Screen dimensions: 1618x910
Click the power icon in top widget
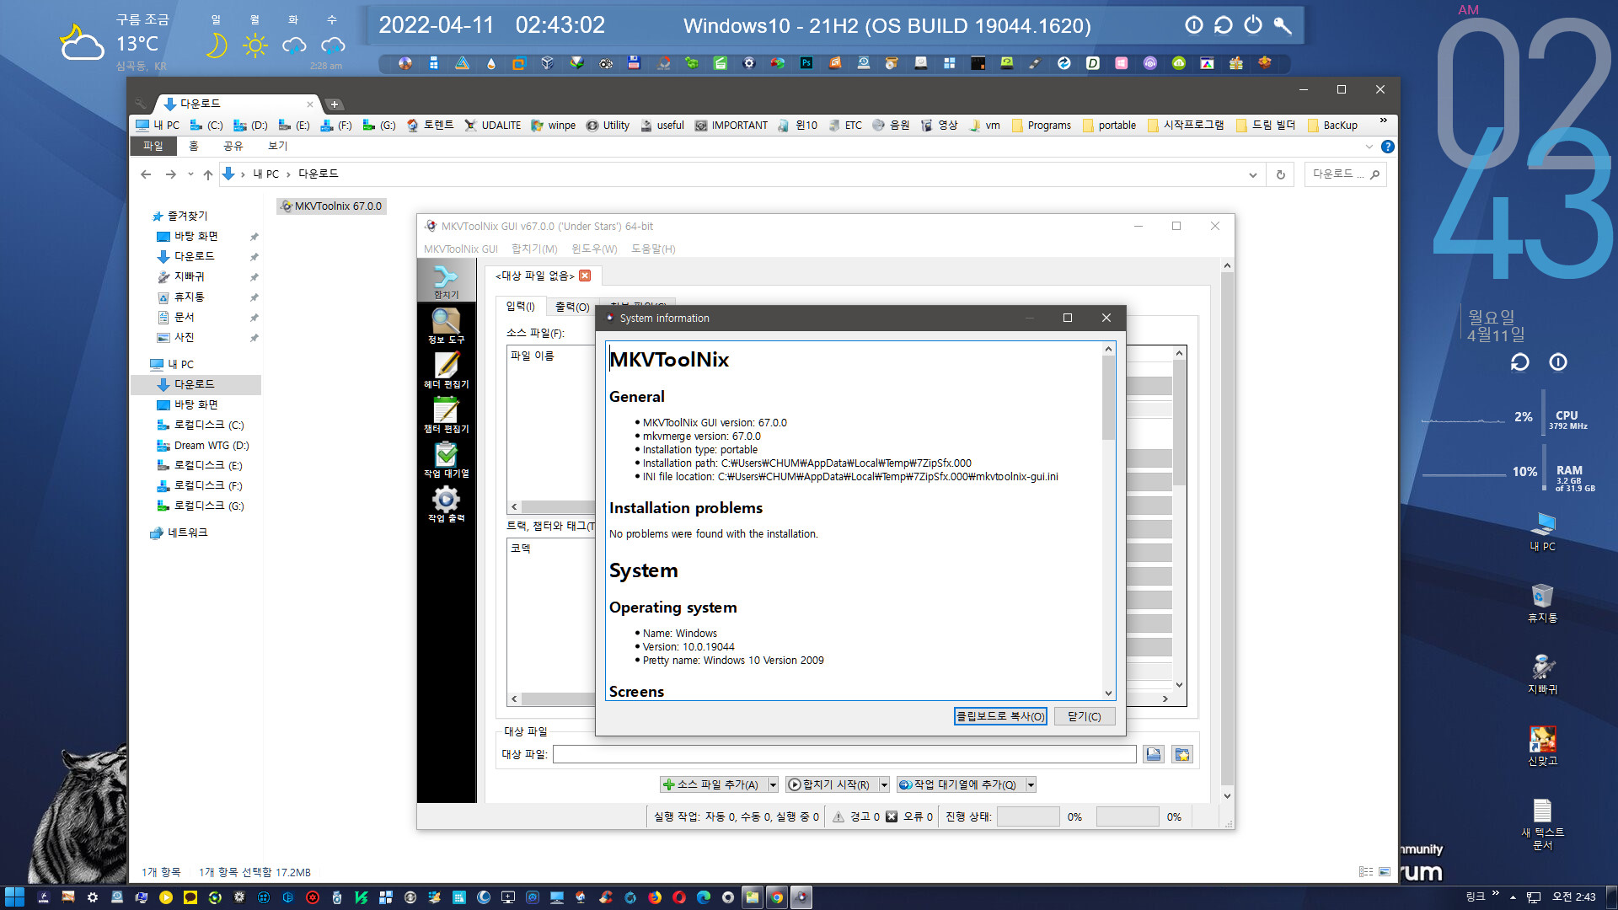pyautogui.click(x=1253, y=25)
